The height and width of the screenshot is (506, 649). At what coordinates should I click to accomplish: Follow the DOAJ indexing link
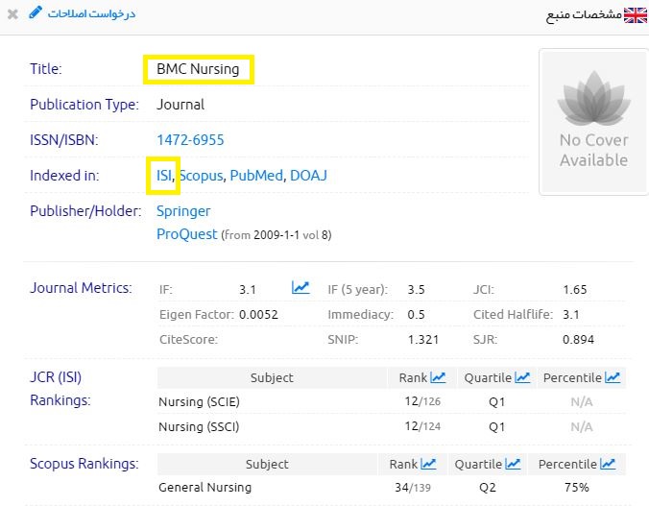[x=308, y=176]
